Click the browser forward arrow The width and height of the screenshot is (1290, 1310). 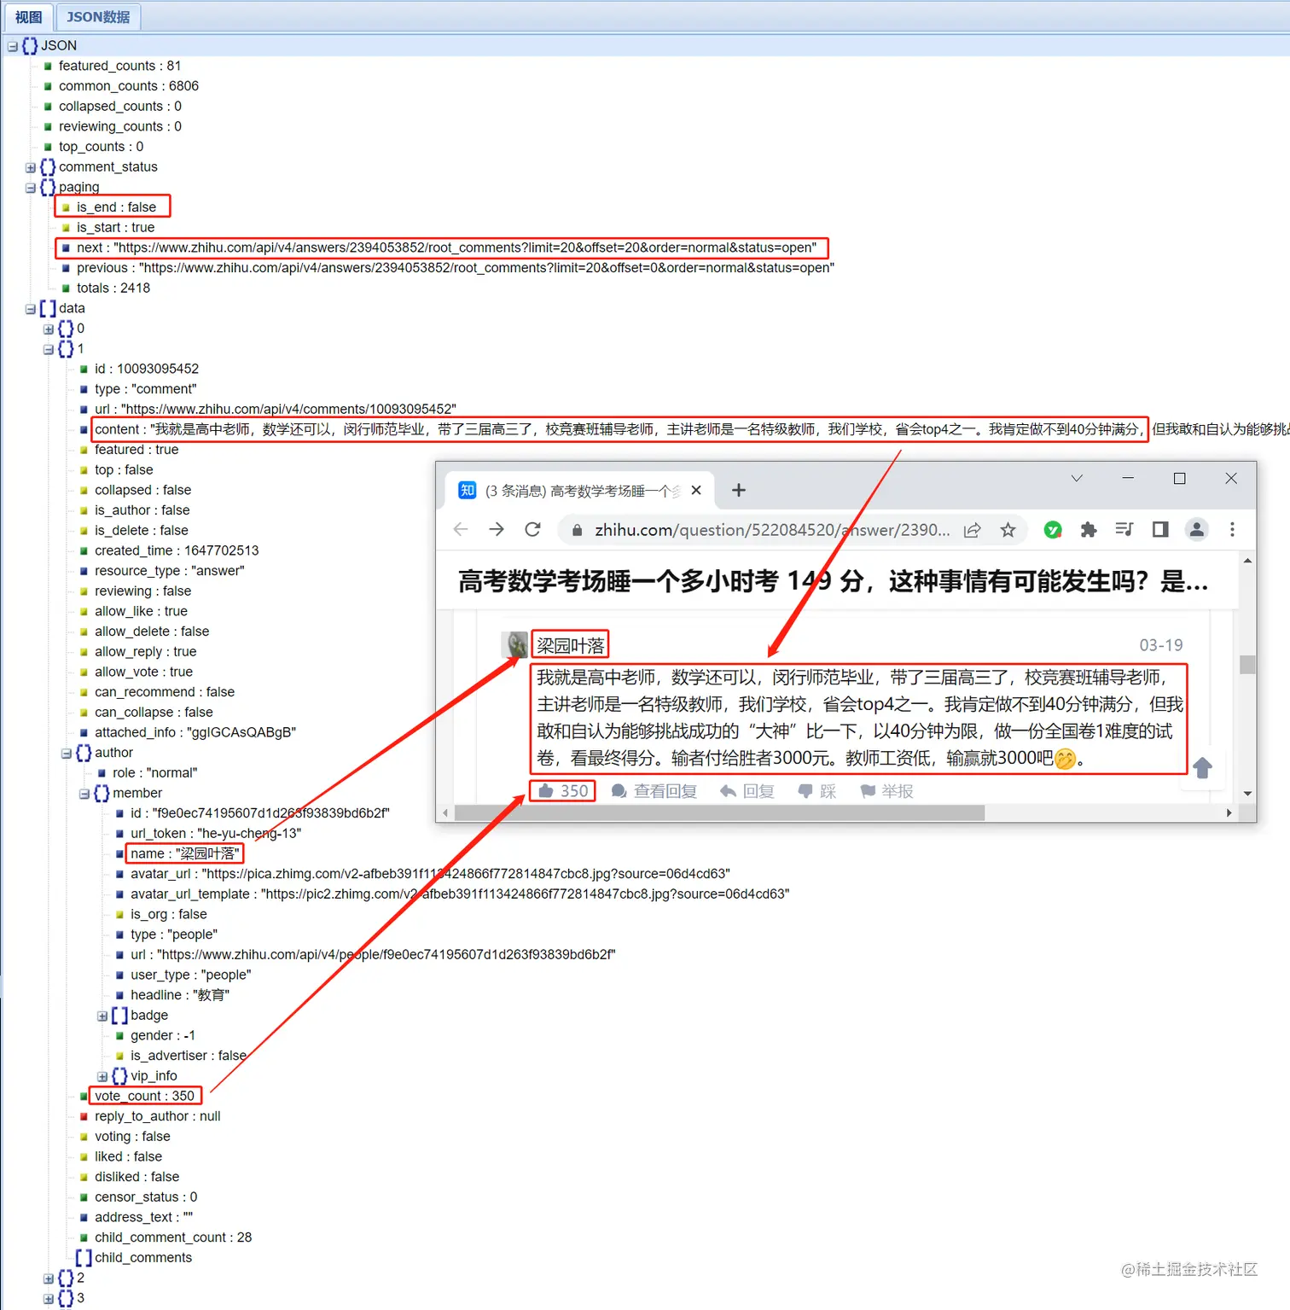497,530
